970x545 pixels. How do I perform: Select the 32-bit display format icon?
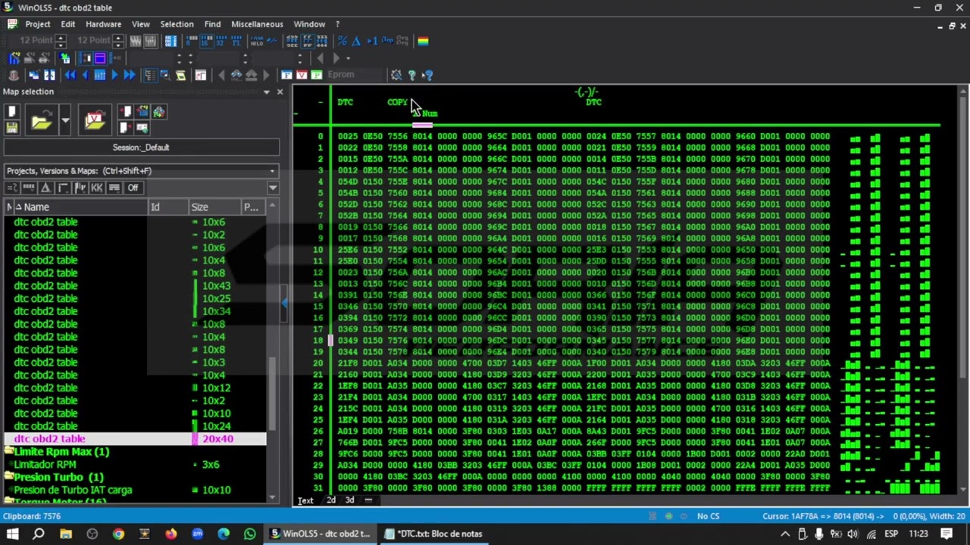coord(221,41)
